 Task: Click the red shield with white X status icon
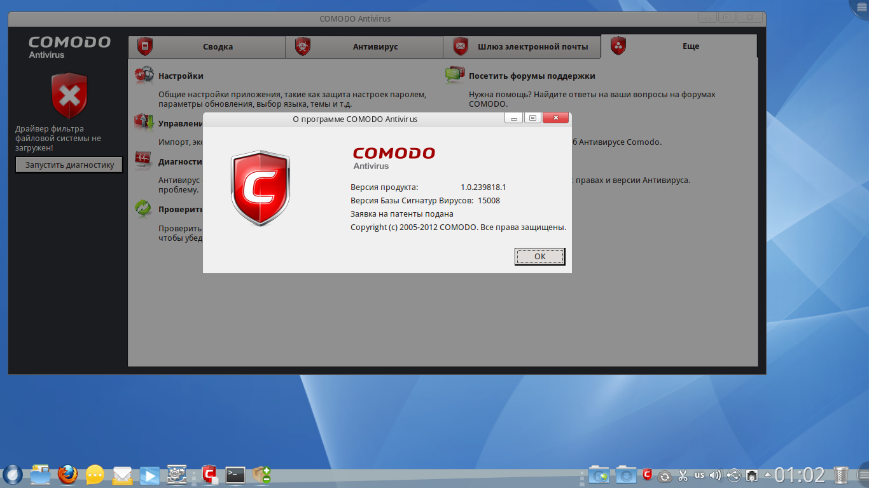coord(69,96)
